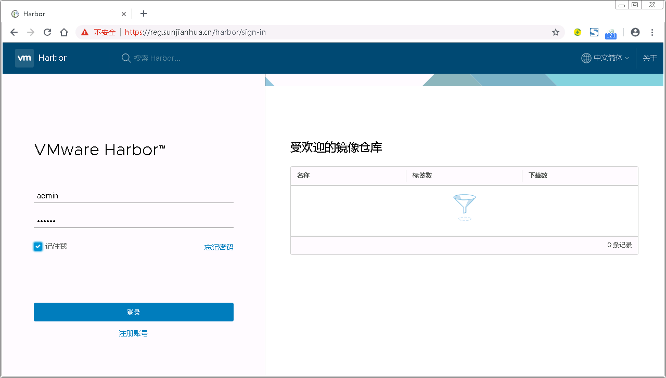Close the Harbor browser tab

(x=124, y=14)
